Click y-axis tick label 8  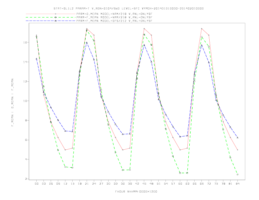point(26,120)
